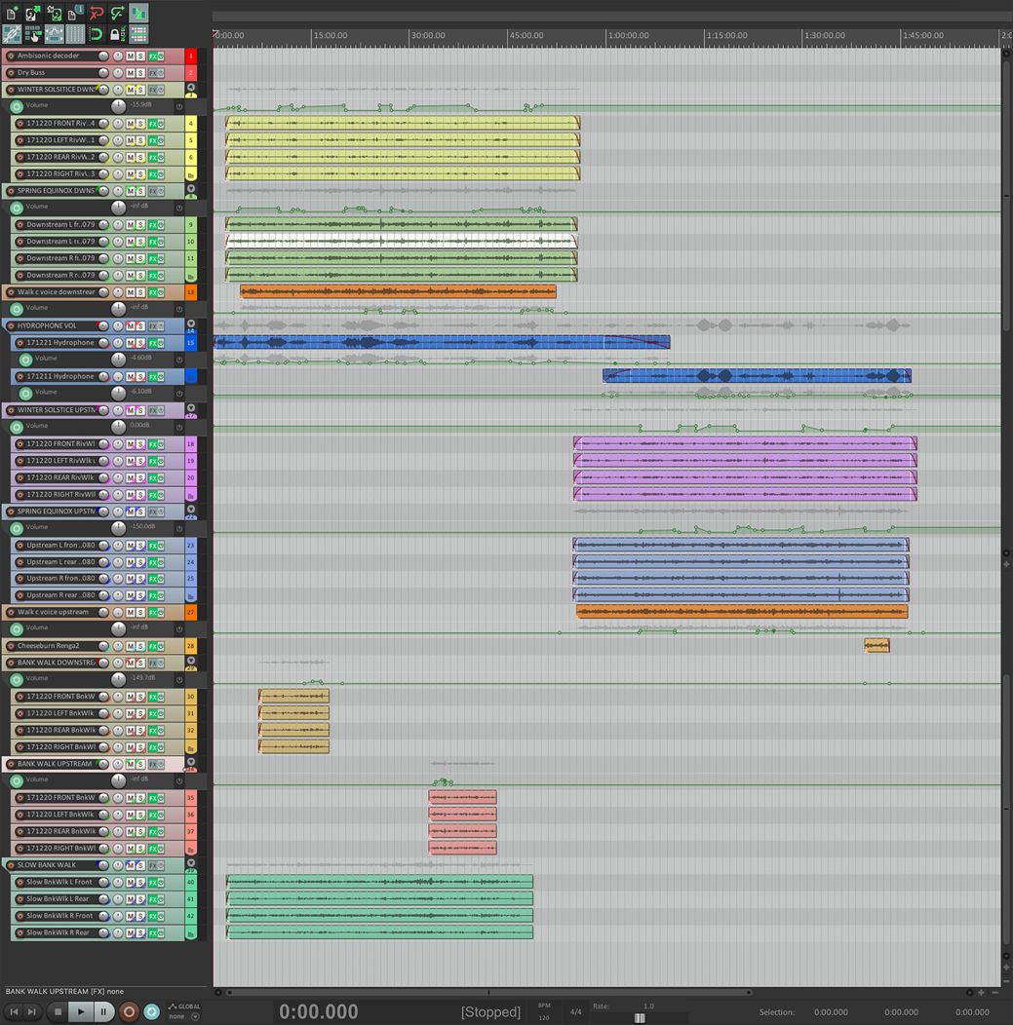Image resolution: width=1013 pixels, height=1025 pixels.
Task: Click the New Project toolbar icon
Action: point(12,13)
